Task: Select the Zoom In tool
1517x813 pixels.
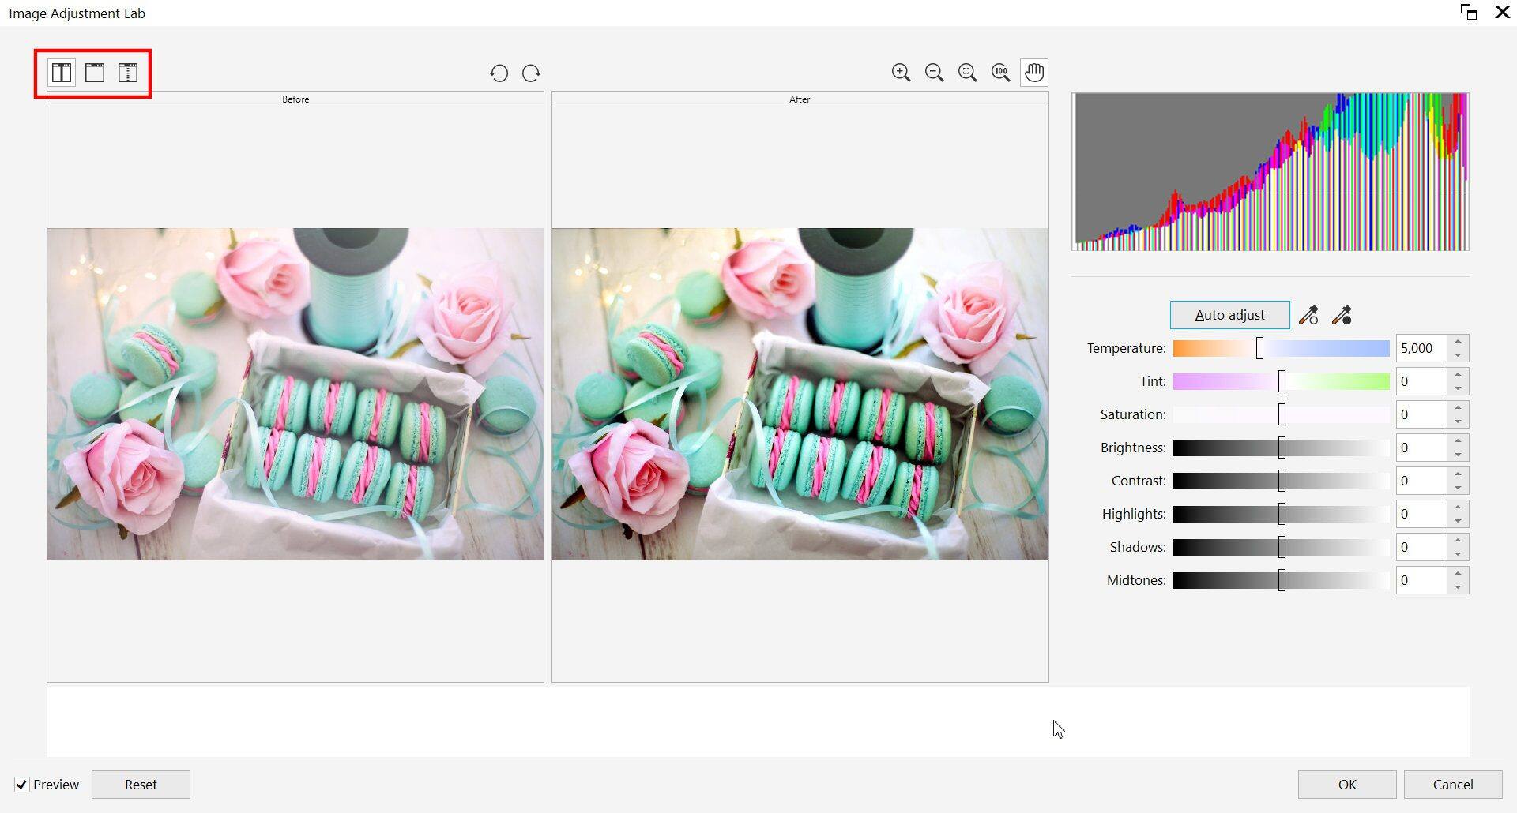Action: [x=901, y=72]
